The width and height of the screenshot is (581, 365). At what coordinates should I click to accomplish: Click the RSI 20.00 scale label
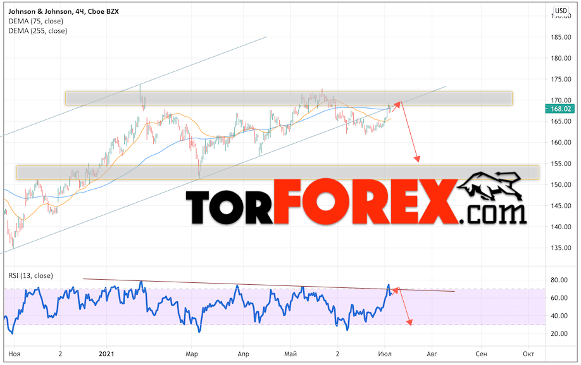[559, 333]
